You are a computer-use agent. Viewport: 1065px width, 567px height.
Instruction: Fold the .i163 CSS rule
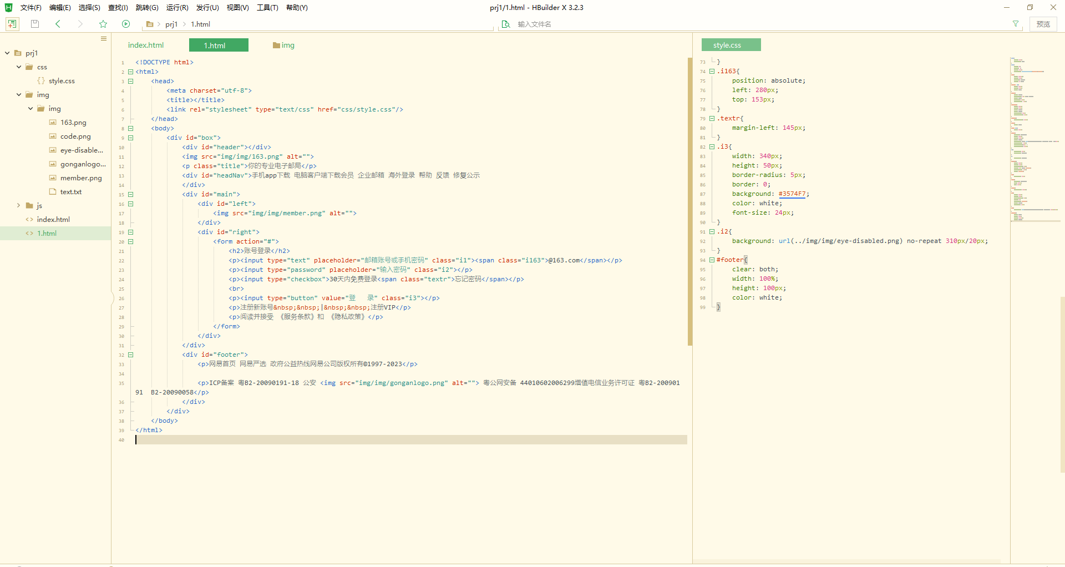point(712,71)
